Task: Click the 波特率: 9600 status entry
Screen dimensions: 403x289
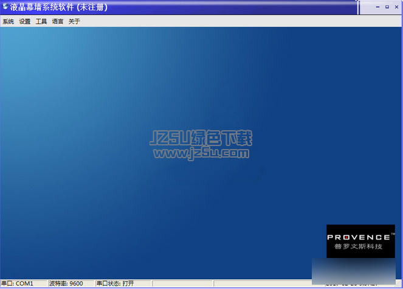Action: pyautogui.click(x=71, y=284)
